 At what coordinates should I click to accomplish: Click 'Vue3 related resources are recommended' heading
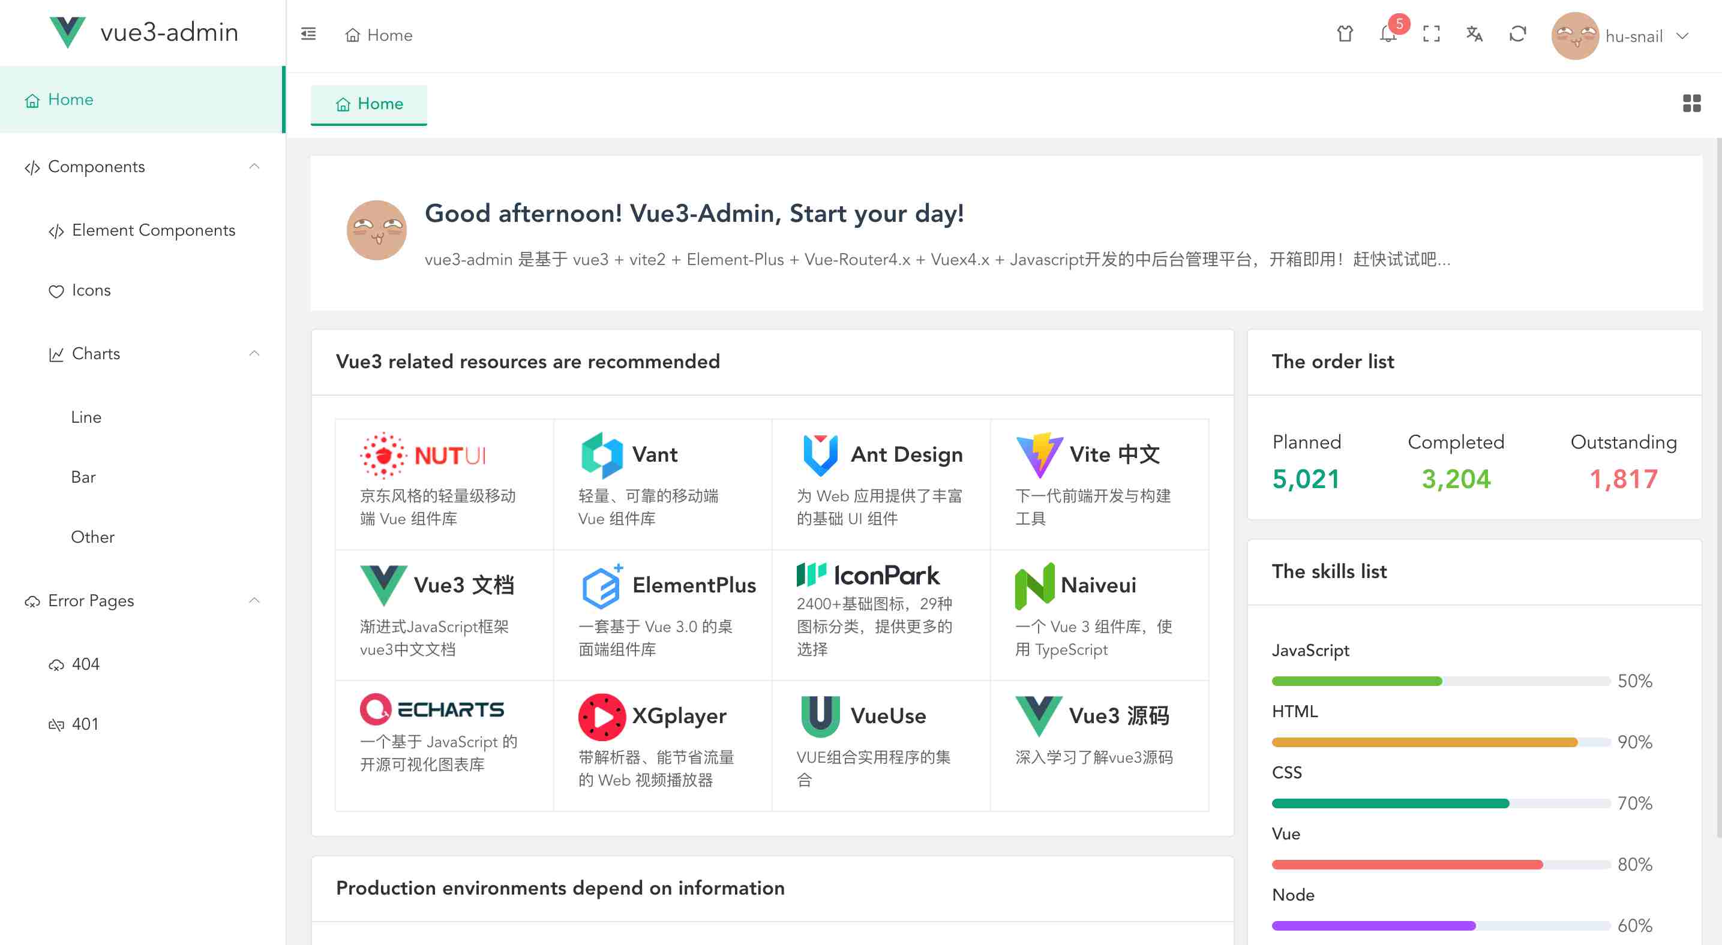(x=527, y=362)
